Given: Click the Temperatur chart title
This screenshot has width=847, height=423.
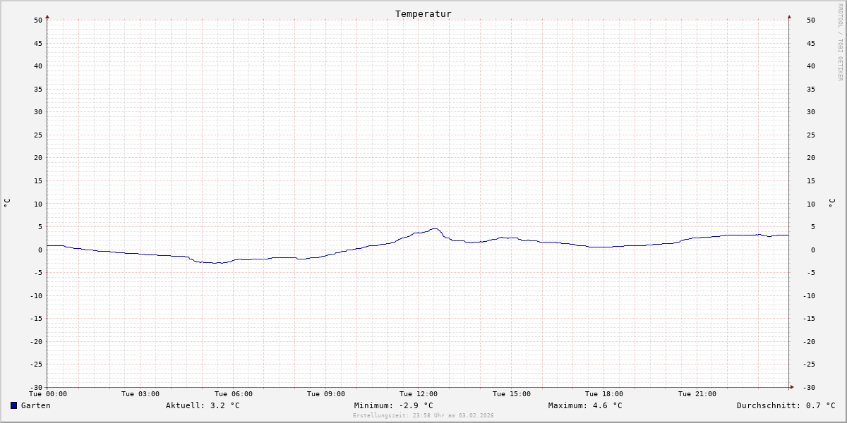Looking at the screenshot, I should [x=423, y=13].
